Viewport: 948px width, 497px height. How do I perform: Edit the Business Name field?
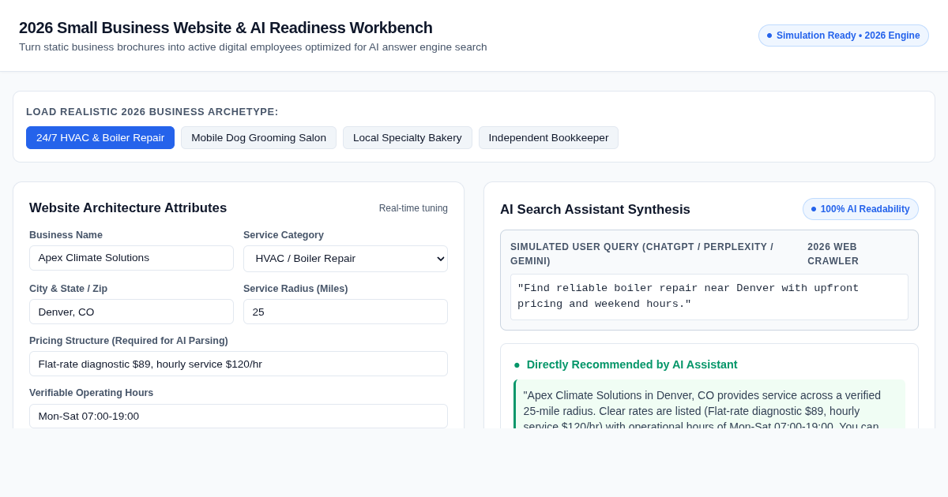(131, 258)
